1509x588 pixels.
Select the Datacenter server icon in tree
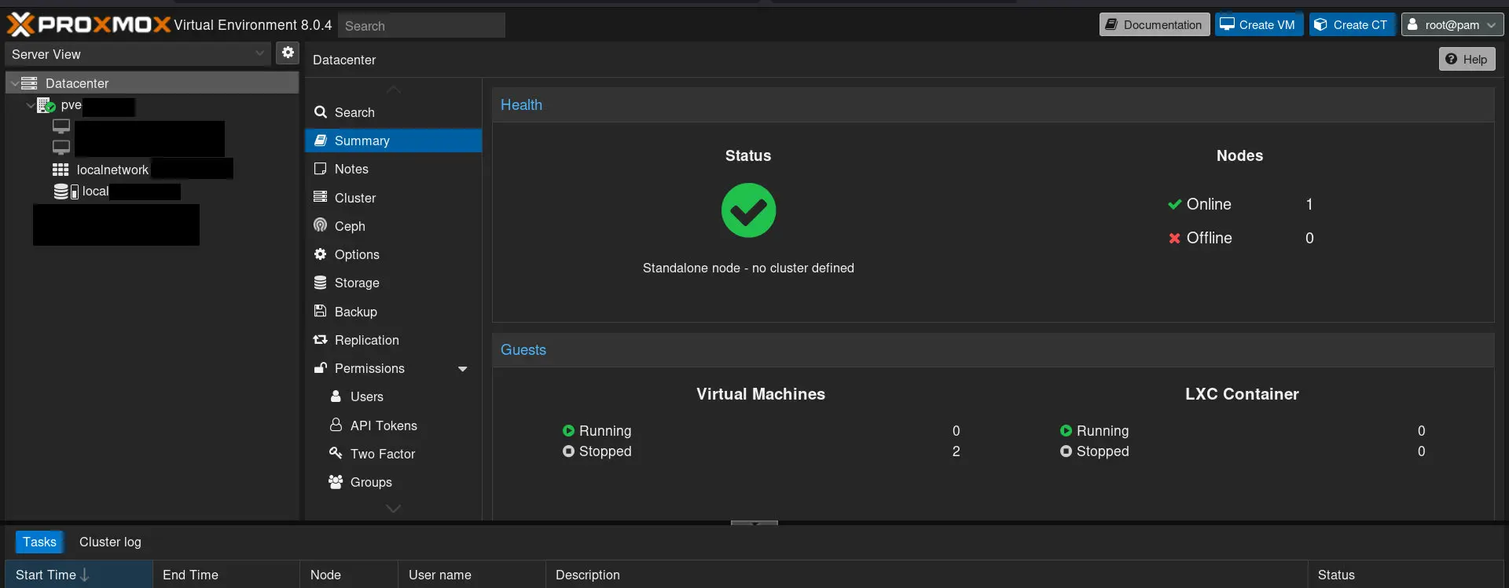29,83
